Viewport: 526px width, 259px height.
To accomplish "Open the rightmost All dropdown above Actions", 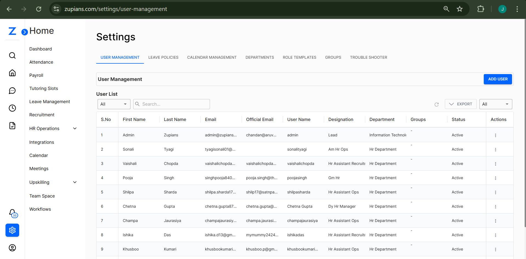I will point(495,104).
